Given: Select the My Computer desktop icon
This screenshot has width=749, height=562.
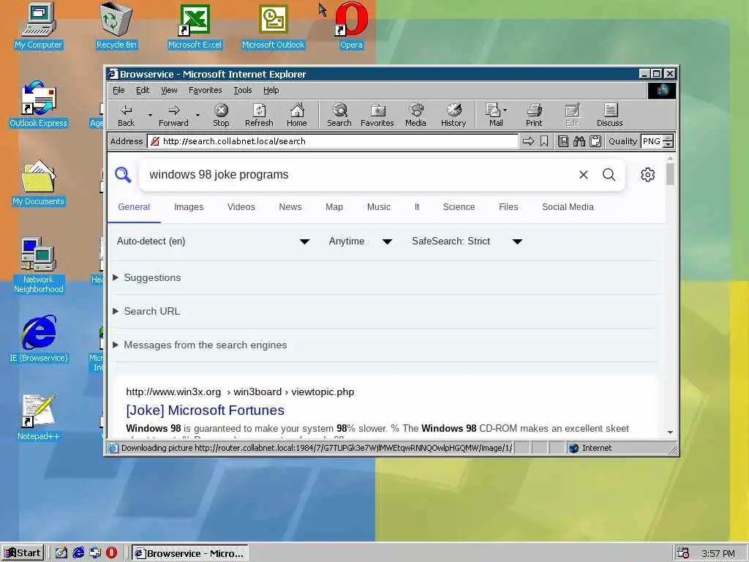Looking at the screenshot, I should pyautogui.click(x=38, y=26).
